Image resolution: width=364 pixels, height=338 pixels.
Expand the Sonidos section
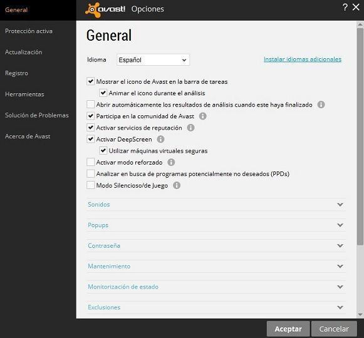coord(216,205)
